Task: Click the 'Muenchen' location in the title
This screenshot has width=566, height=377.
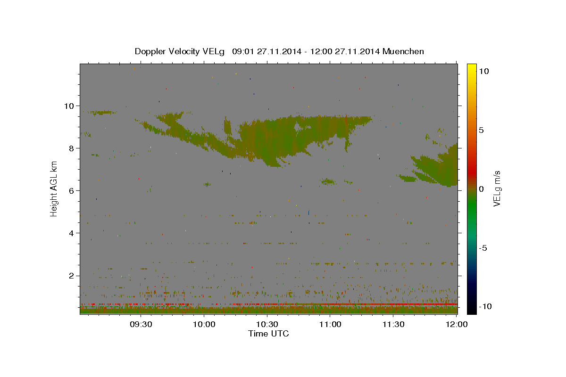Action: (x=403, y=51)
